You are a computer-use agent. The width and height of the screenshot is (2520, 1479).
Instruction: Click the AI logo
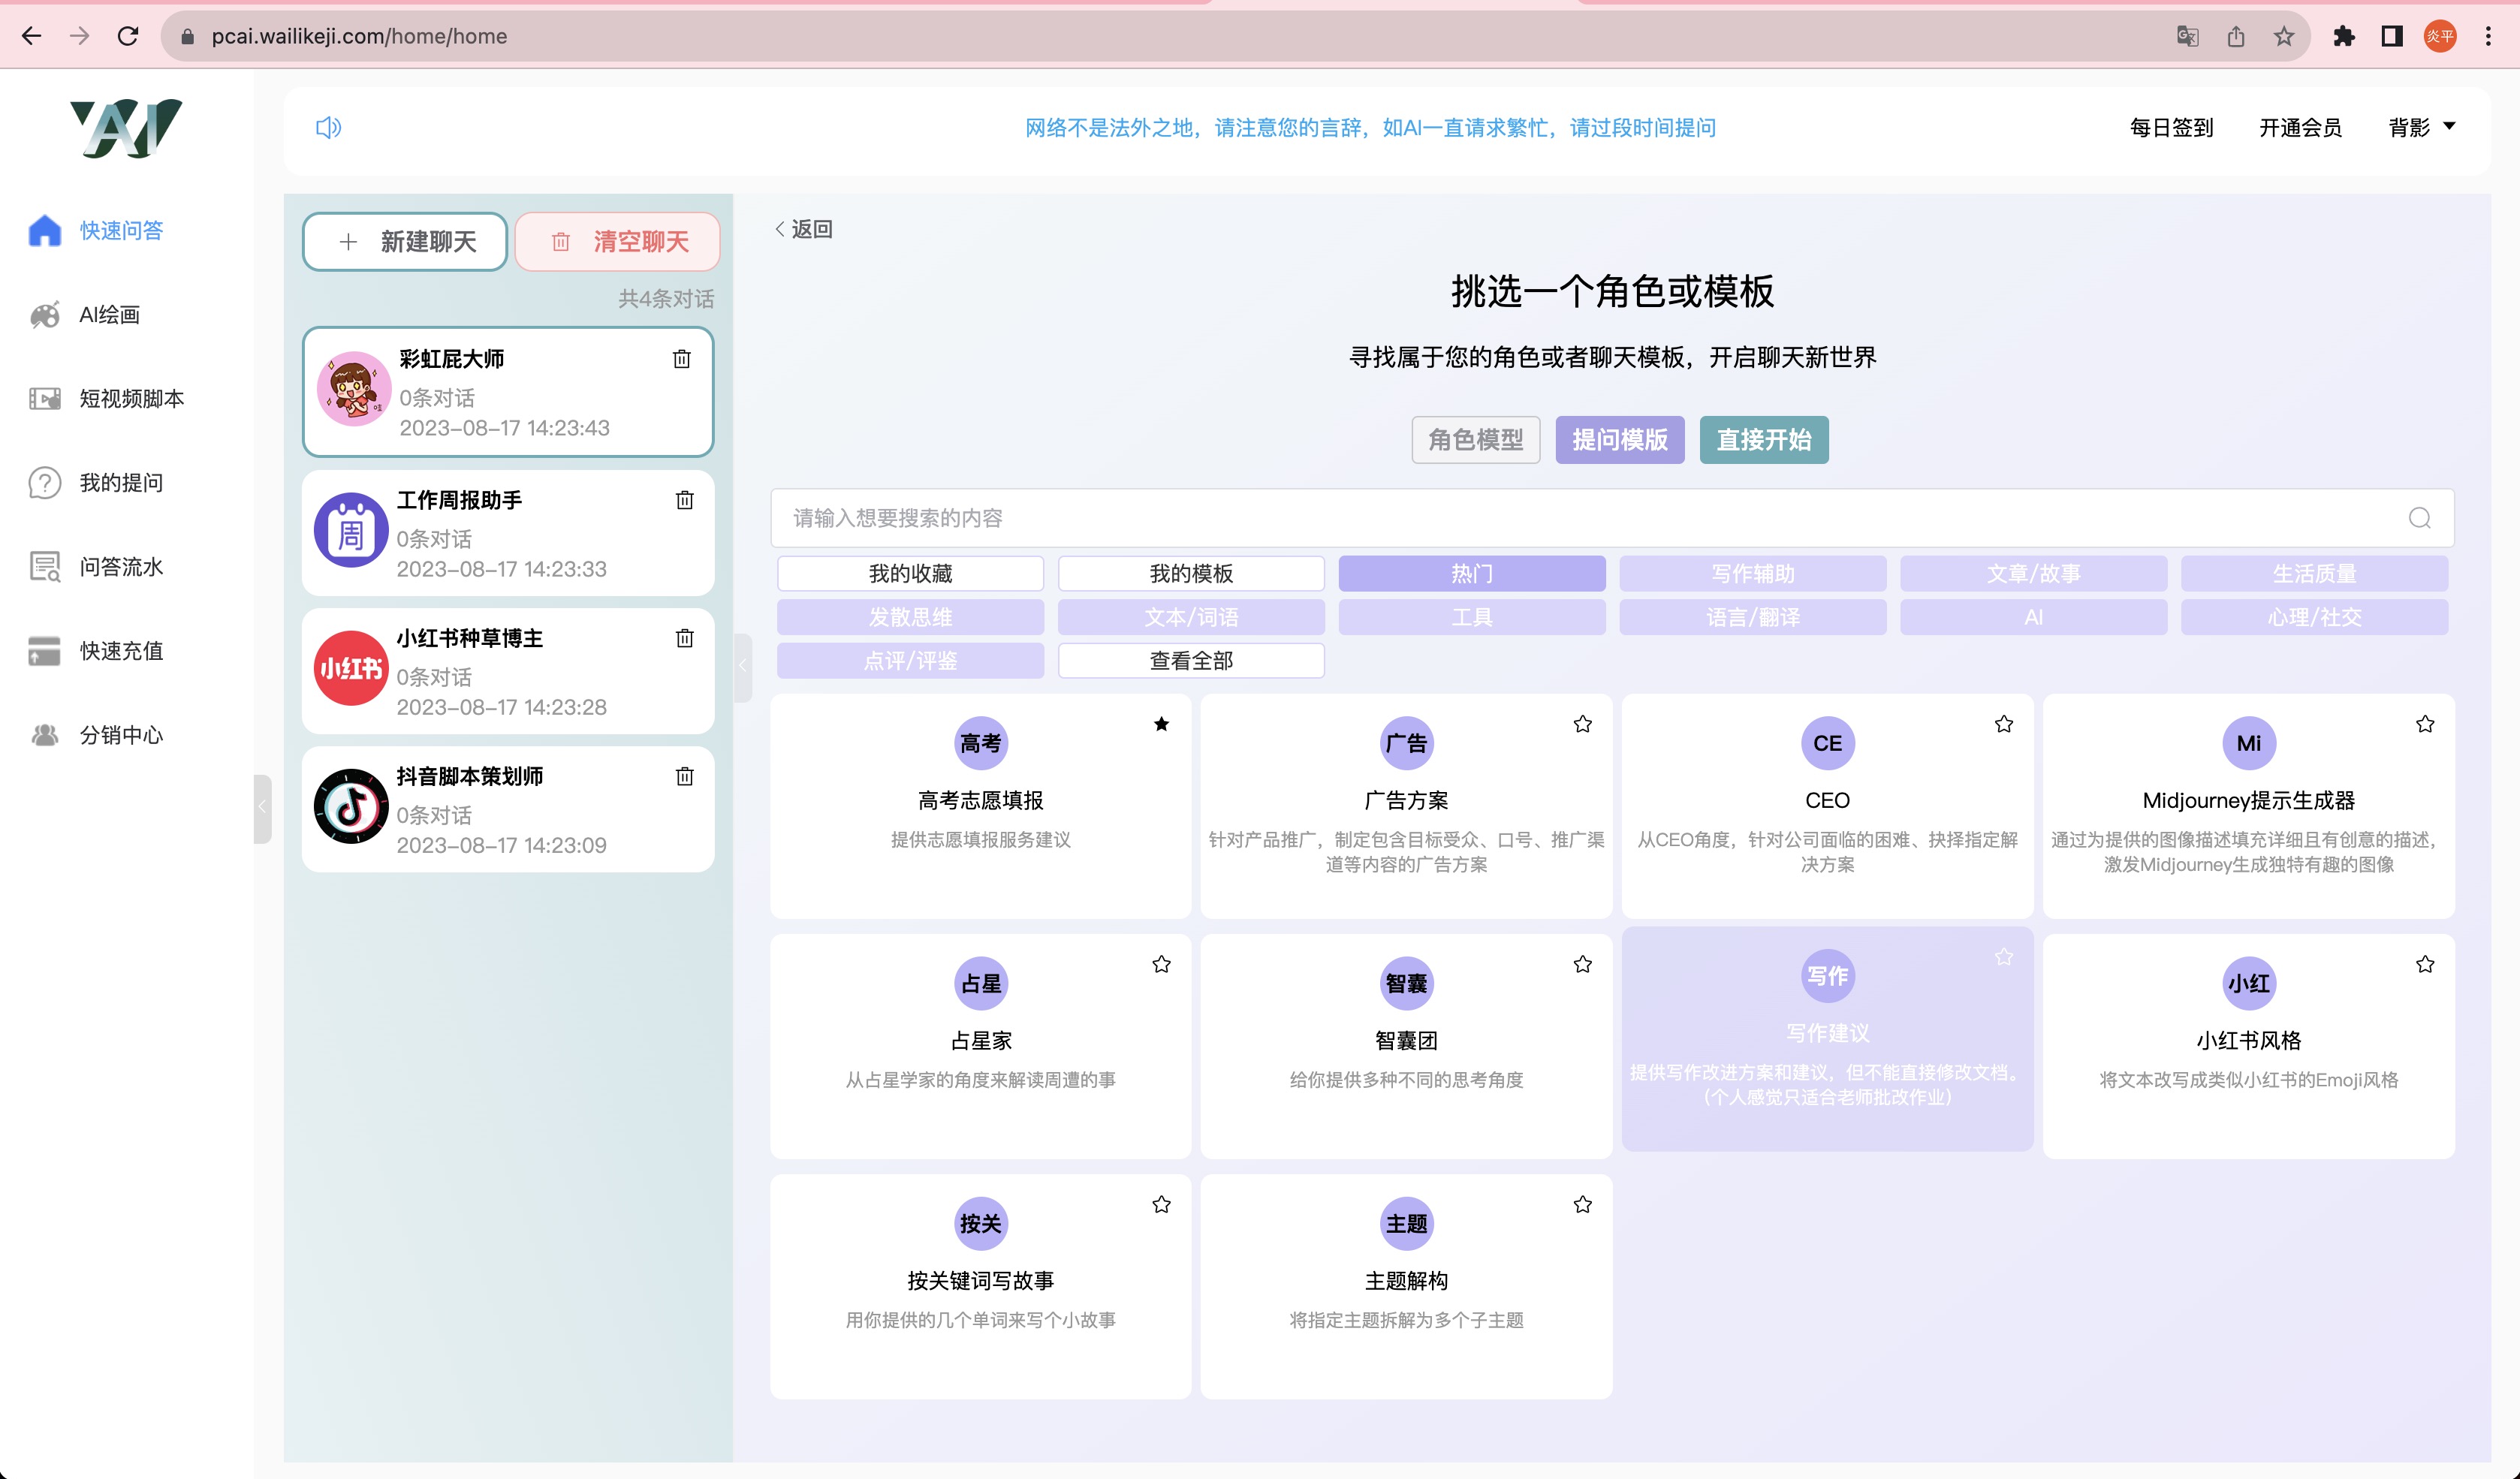click(126, 128)
